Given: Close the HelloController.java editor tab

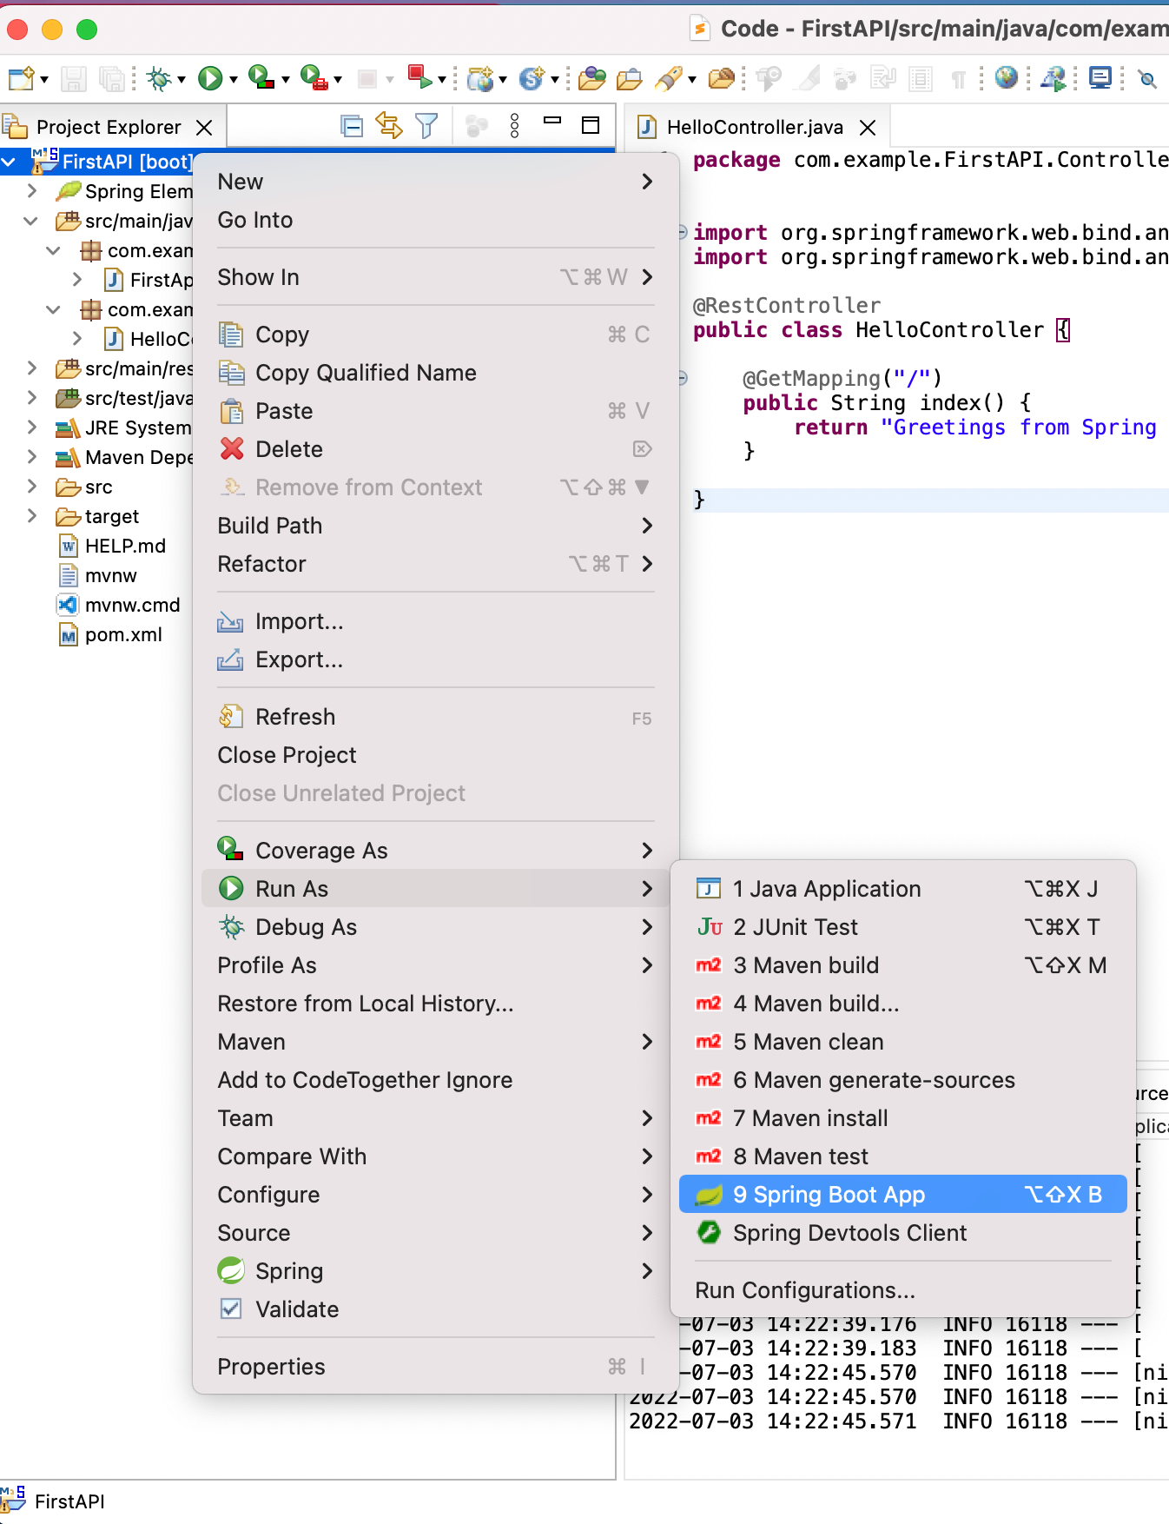Looking at the screenshot, I should tap(867, 128).
